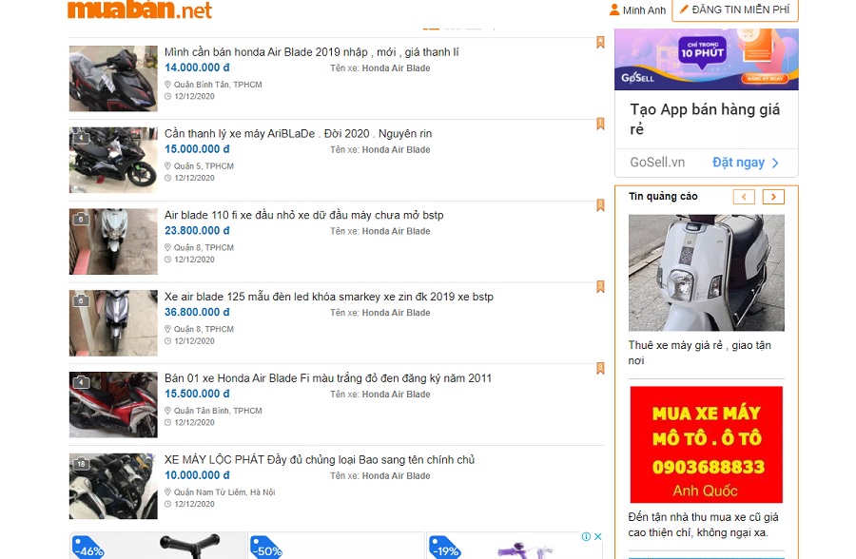Open listing Mình cần bán honda Air Blade 2019
The height and width of the screenshot is (559, 856).
311,52
